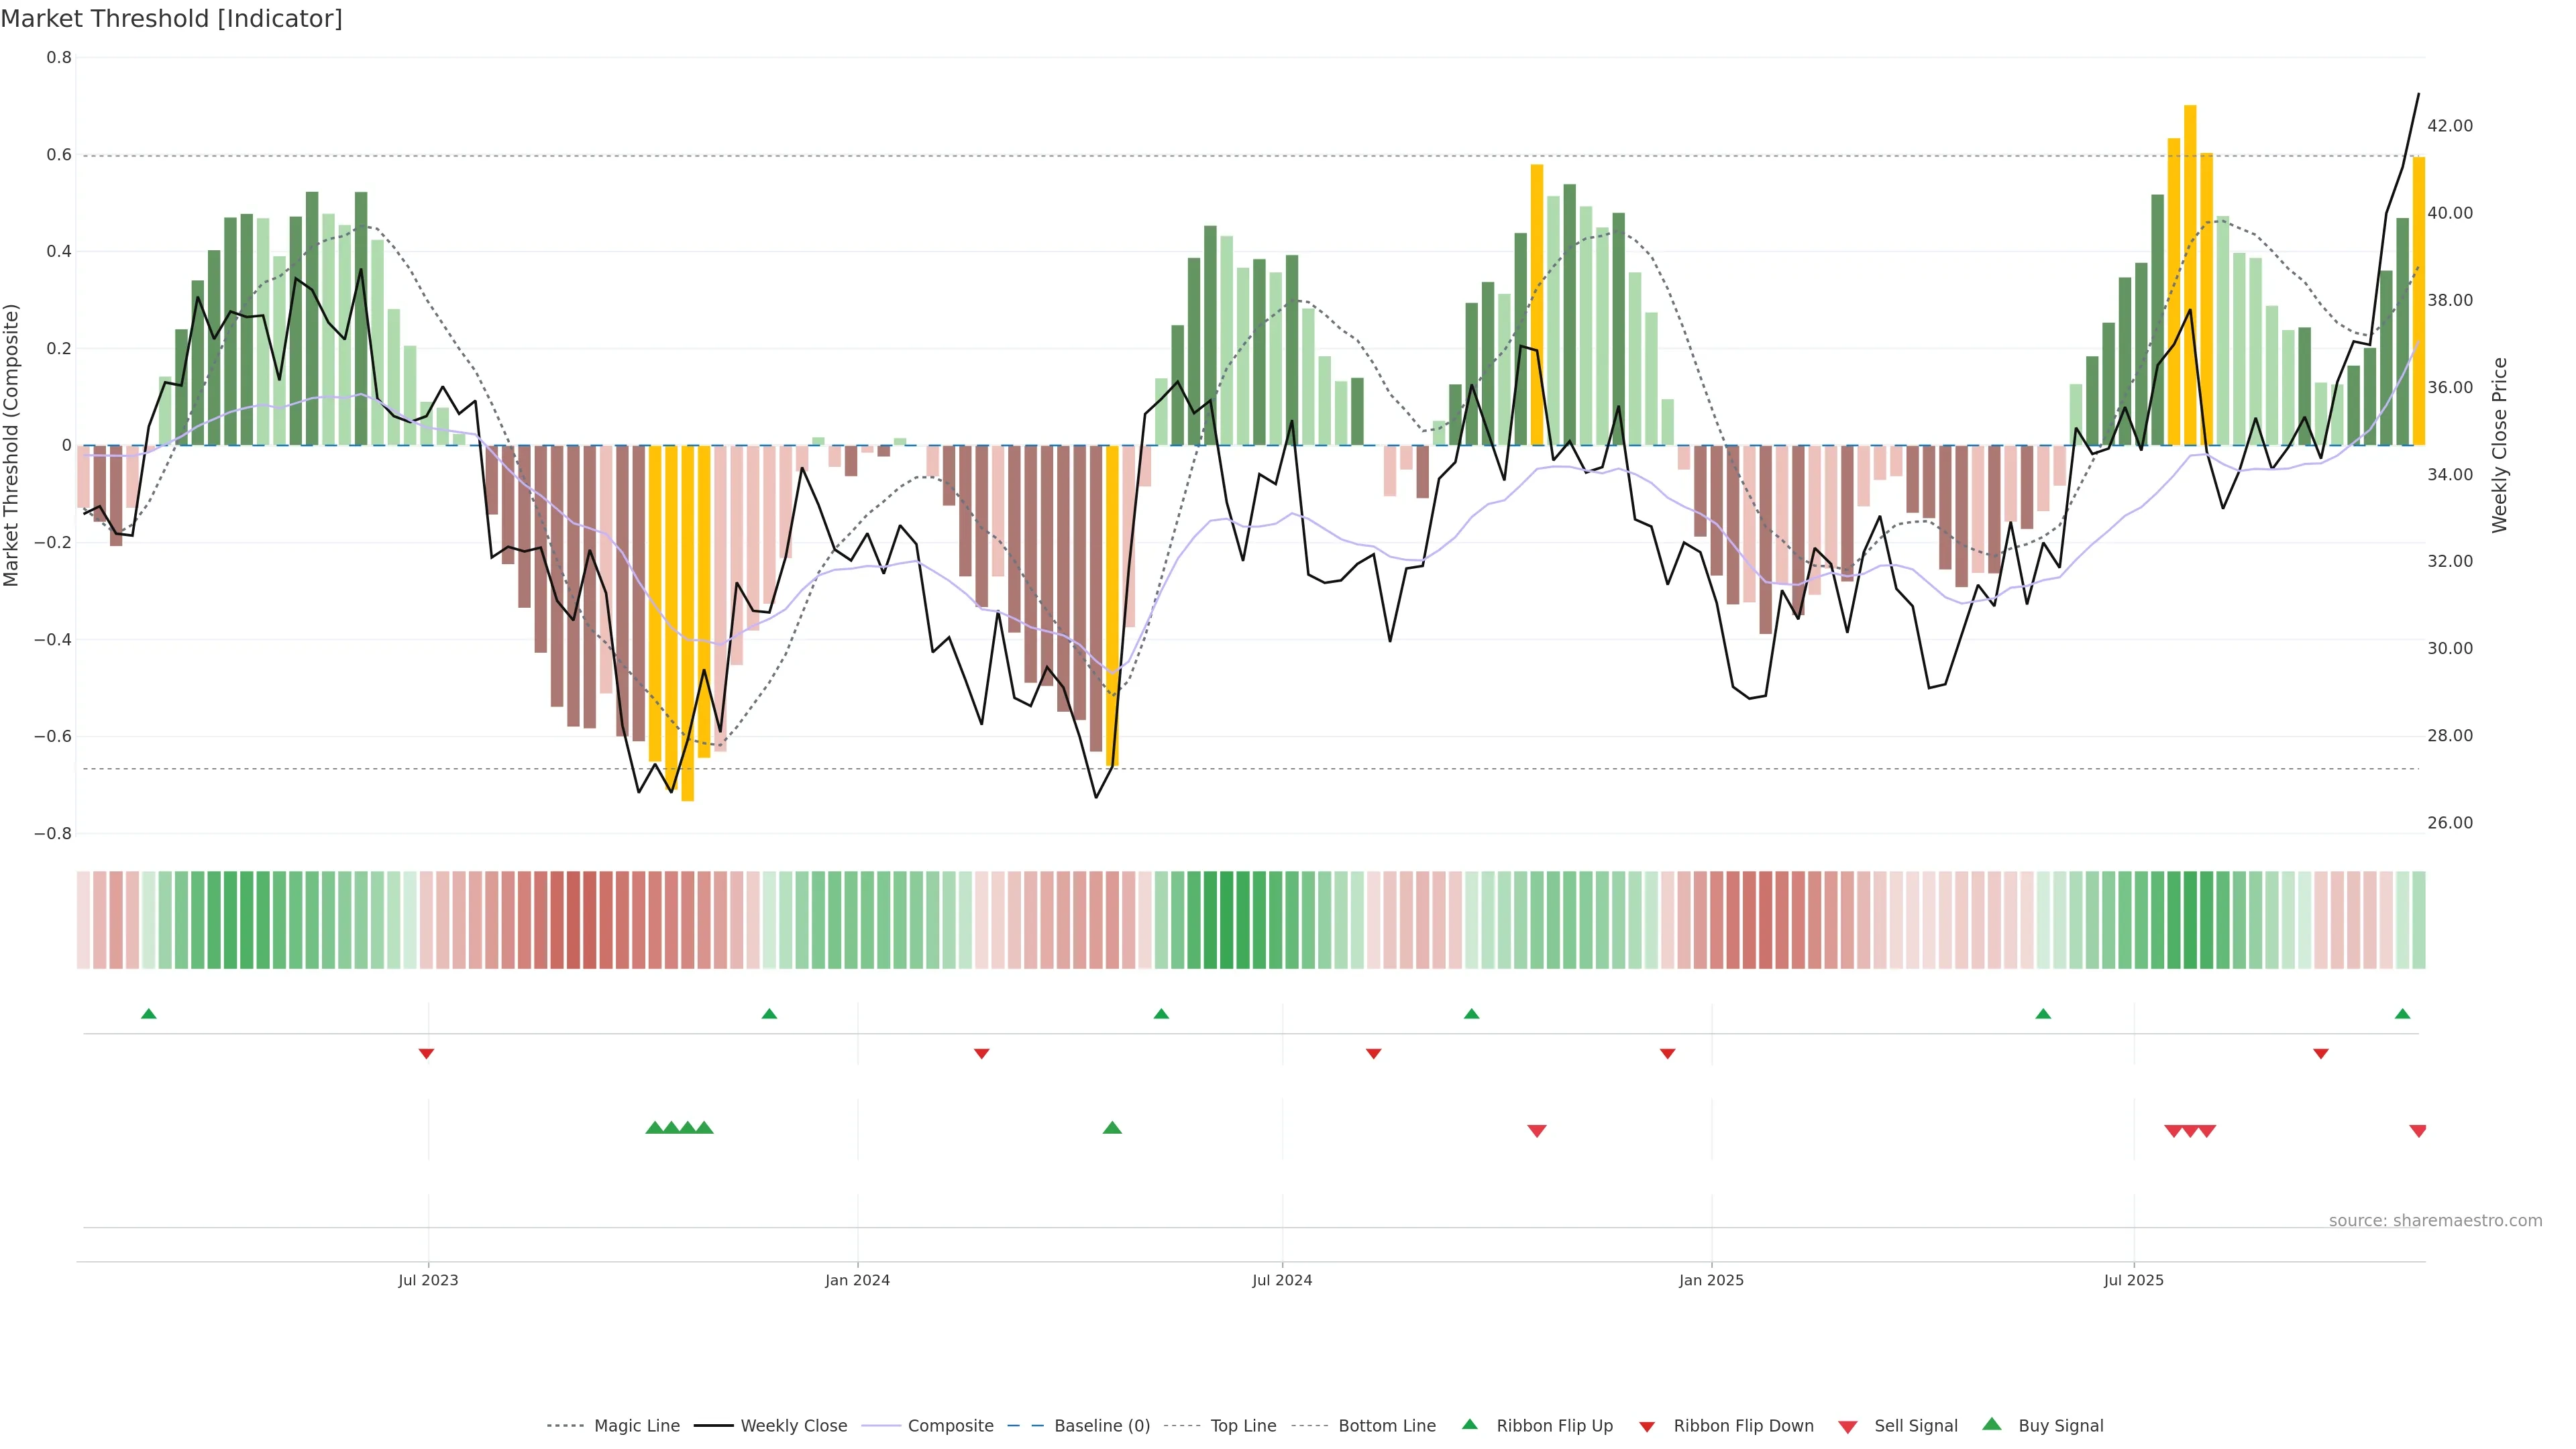Click the Magic Line legend entry
Image resolution: width=2576 pixels, height=1449 pixels.
tap(636, 1426)
